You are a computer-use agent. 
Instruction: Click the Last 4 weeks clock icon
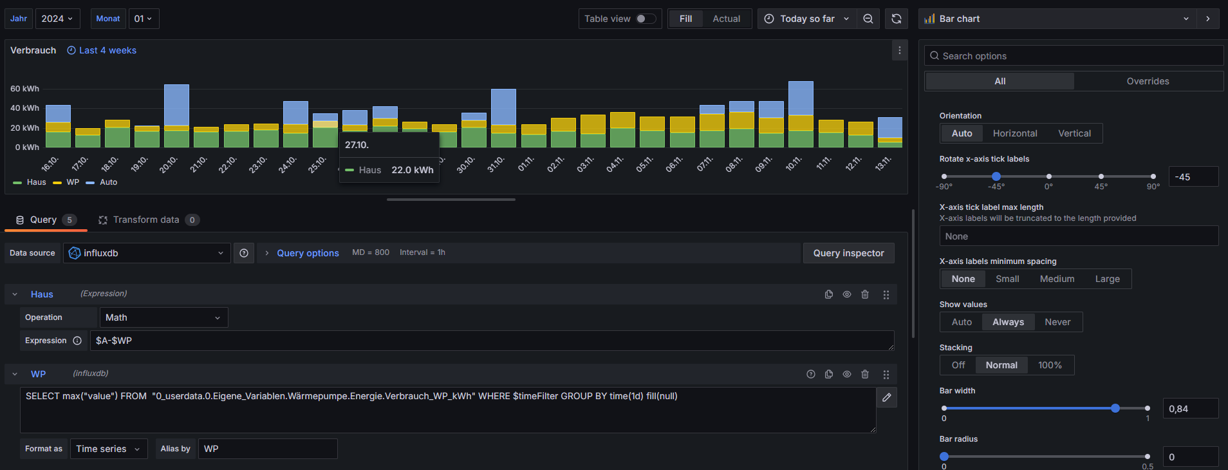[x=71, y=50]
